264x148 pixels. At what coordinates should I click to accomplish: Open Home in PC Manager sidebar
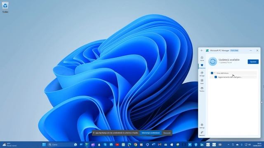pos(202,58)
